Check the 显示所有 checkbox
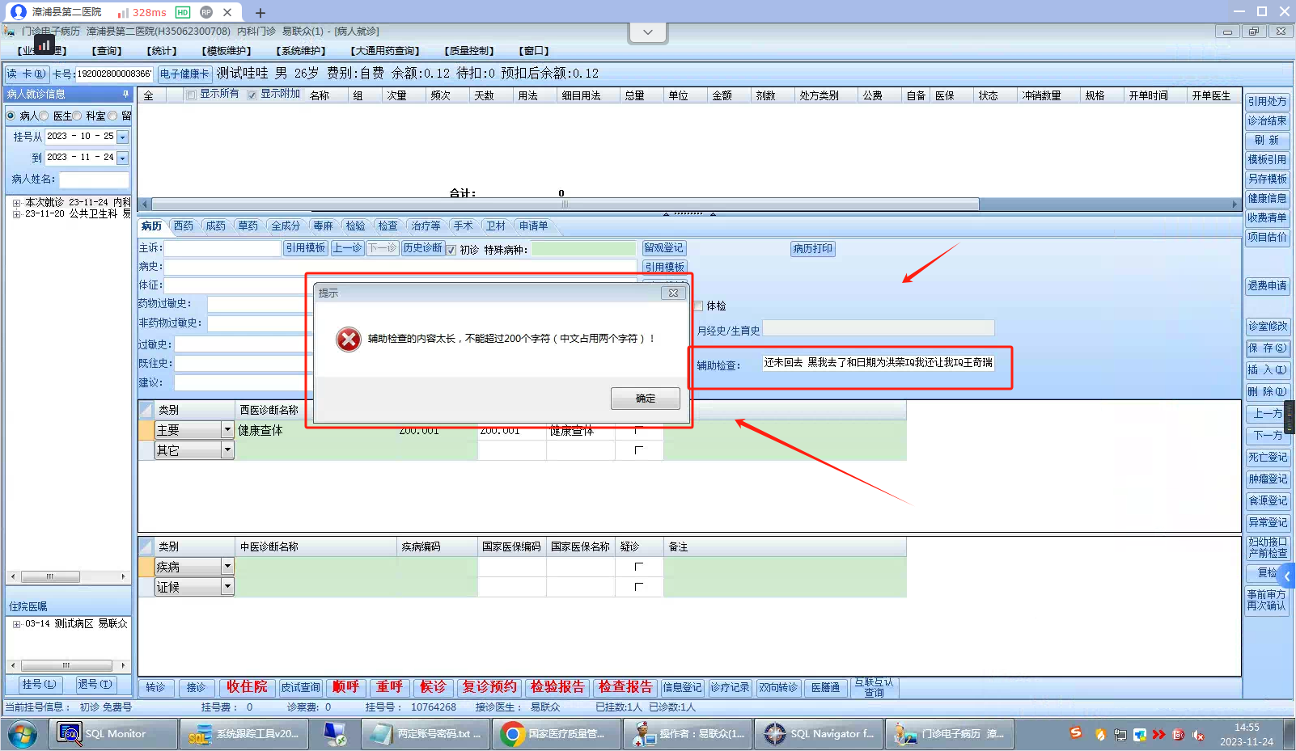Screen dimensions: 1296x751 [192, 95]
